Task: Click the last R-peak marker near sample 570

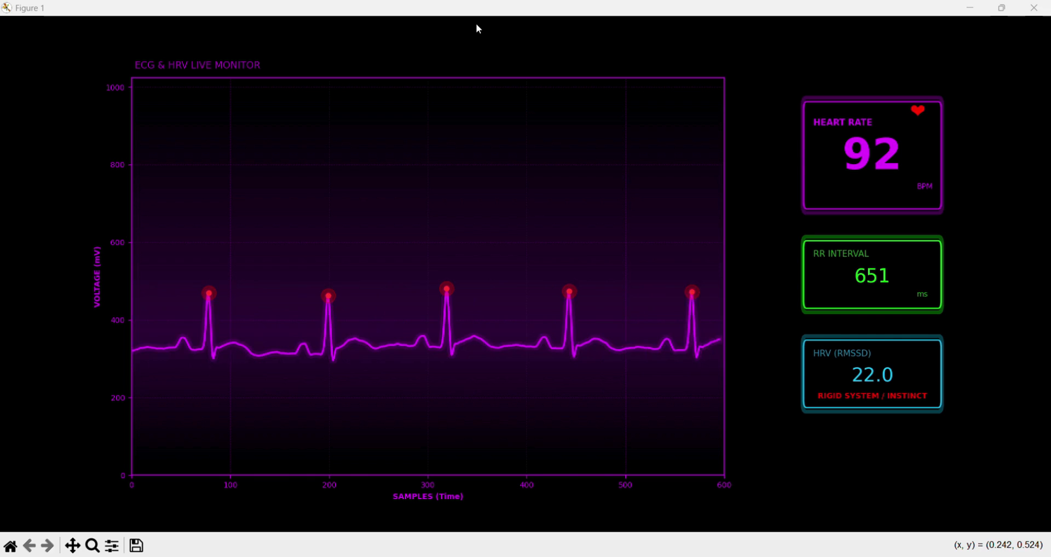Action: (692, 292)
